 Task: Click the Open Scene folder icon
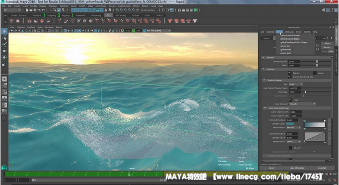point(31,10)
